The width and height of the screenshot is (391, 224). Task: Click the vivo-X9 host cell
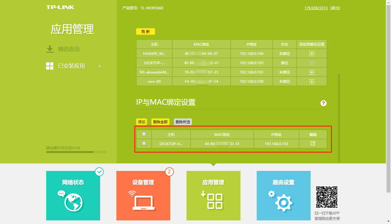tap(154, 82)
